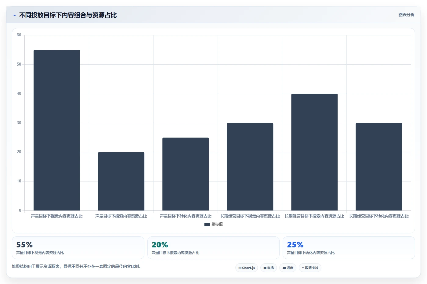
Task: Click the y-axis value 60
Action: [x=19, y=35]
